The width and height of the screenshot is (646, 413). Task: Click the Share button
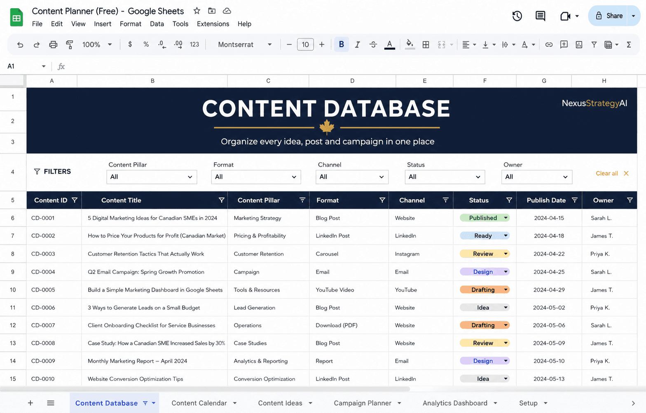coord(609,16)
